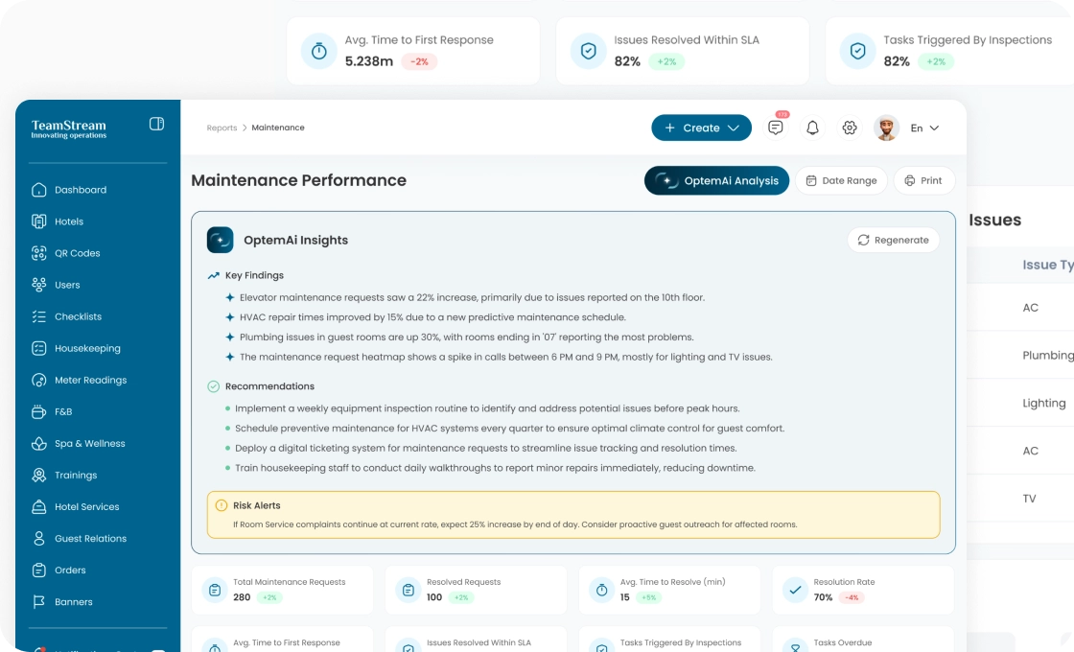Click the Meter Readings icon
Viewport: 1074px width, 652px height.
tap(39, 380)
